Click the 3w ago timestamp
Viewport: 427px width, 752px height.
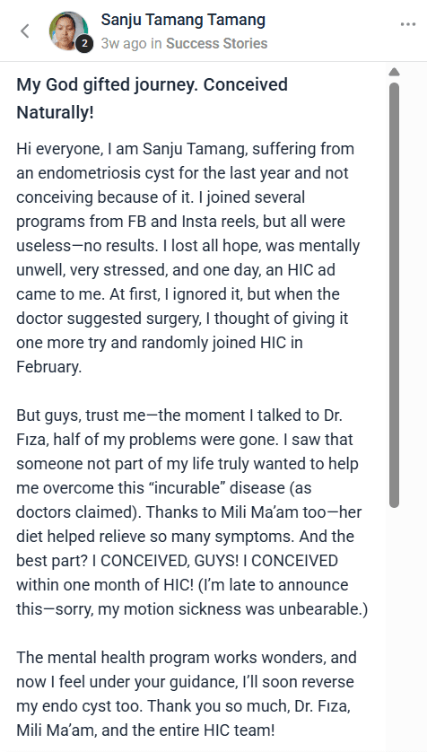point(124,44)
